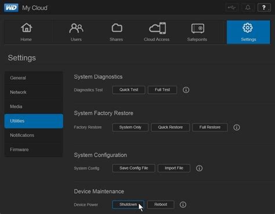Click the WD logo icon
The image size is (275, 214).
(11, 8)
